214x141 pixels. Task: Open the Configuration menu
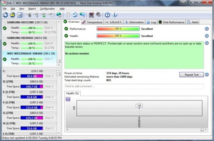[47, 9]
